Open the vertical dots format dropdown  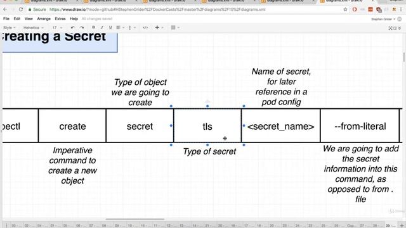pos(132,27)
